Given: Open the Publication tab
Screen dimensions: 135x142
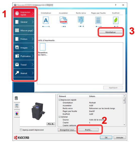Looking at the screenshot, I should 24,56.
